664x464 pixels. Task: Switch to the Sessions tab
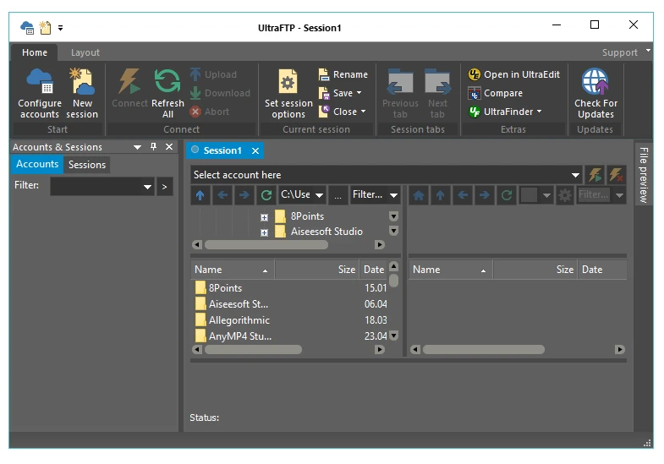86,165
